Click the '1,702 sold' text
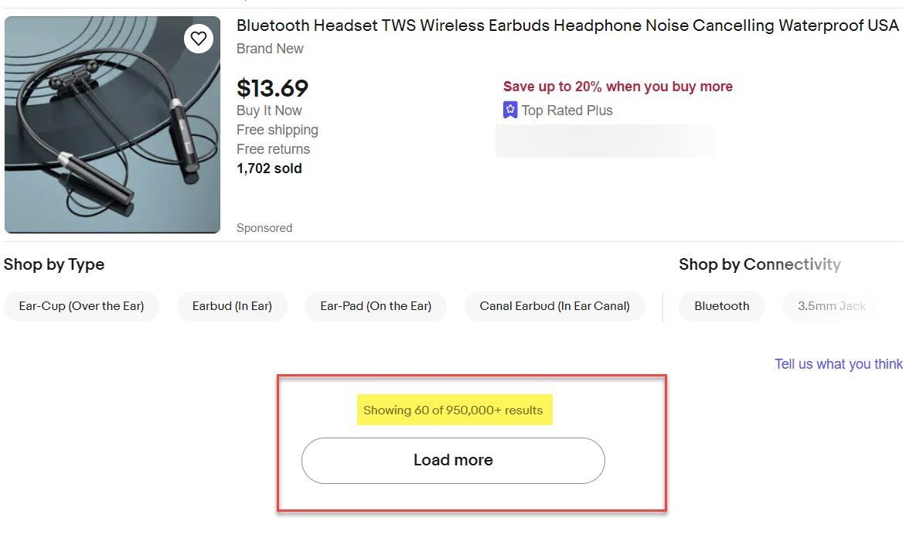Image resolution: width=906 pixels, height=545 pixels. pos(269,169)
